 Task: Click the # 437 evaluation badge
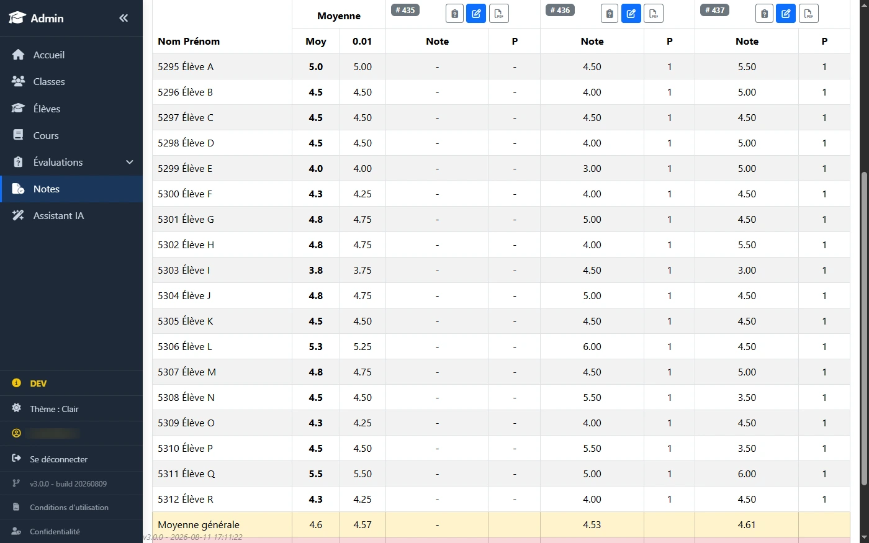tap(714, 10)
